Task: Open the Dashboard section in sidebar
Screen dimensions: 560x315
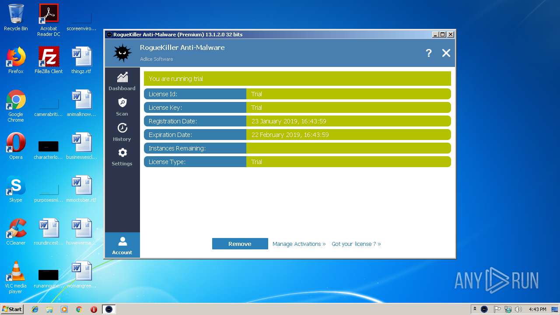Action: [x=122, y=81]
